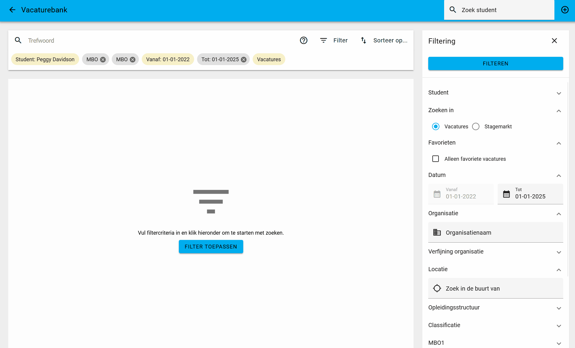Open the Sorteer op menu
The width and height of the screenshot is (575, 348).
(x=384, y=40)
